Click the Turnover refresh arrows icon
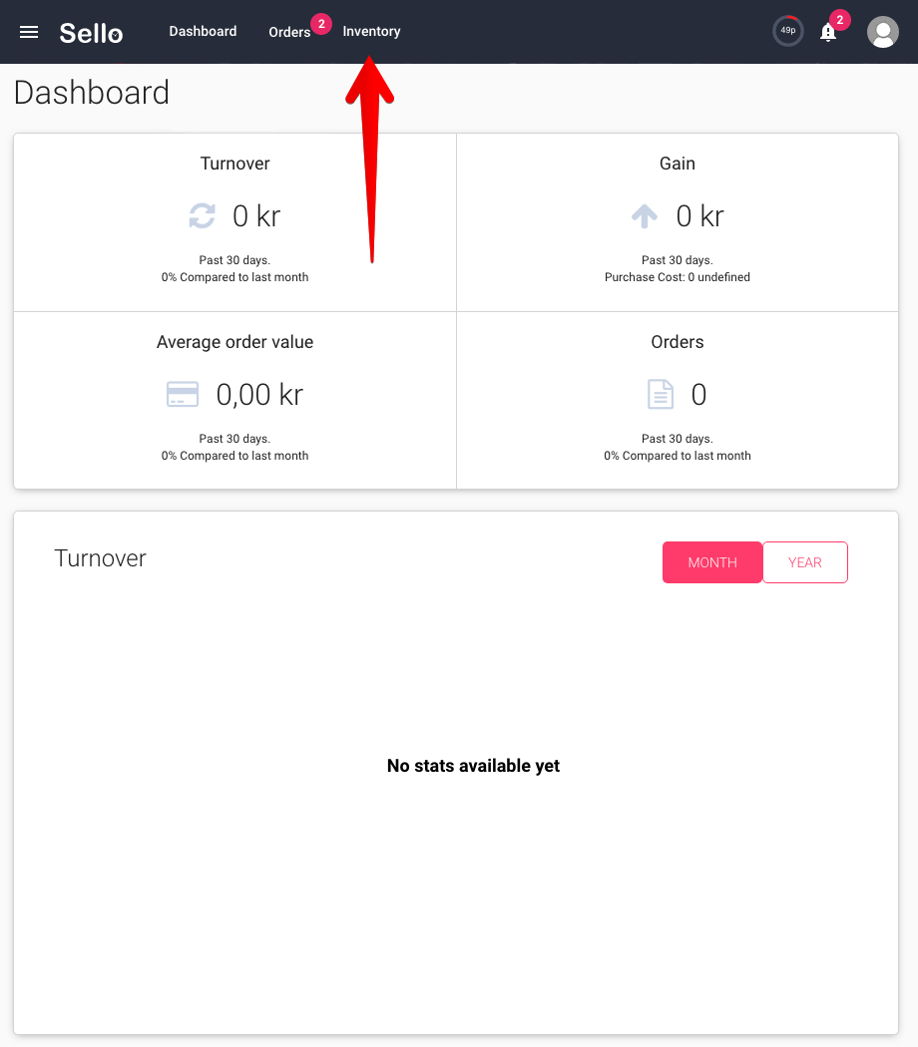 coord(202,215)
